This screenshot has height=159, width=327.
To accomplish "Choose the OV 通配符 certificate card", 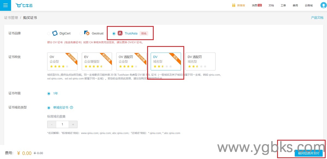I will click(x=131, y=61).
